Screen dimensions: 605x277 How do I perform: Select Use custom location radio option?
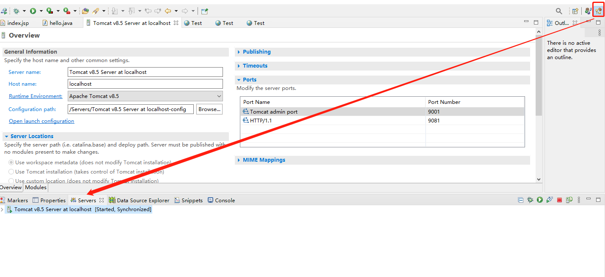click(x=11, y=181)
